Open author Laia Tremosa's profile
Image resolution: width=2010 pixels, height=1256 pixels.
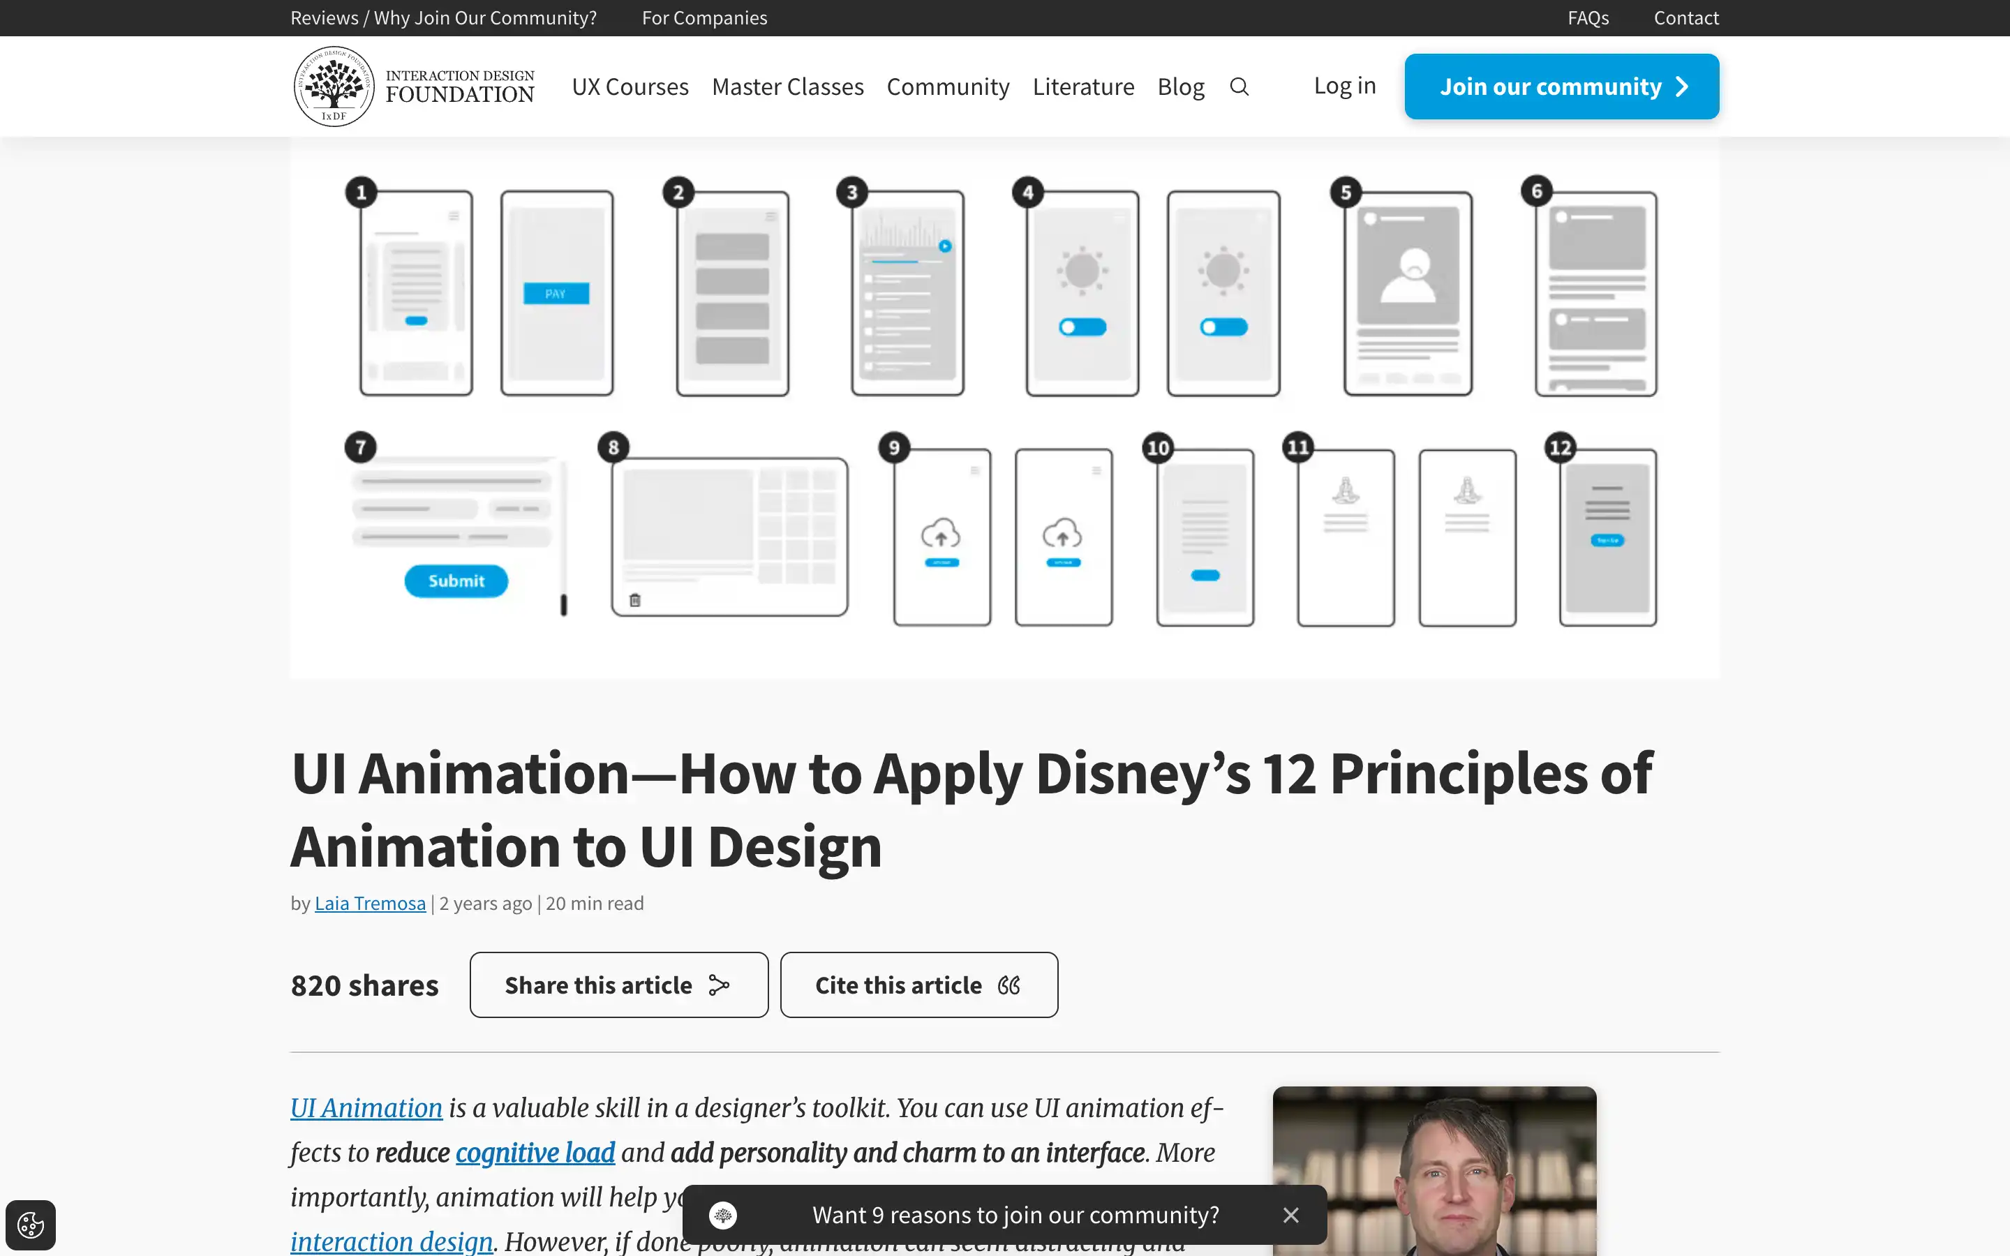[x=370, y=903]
